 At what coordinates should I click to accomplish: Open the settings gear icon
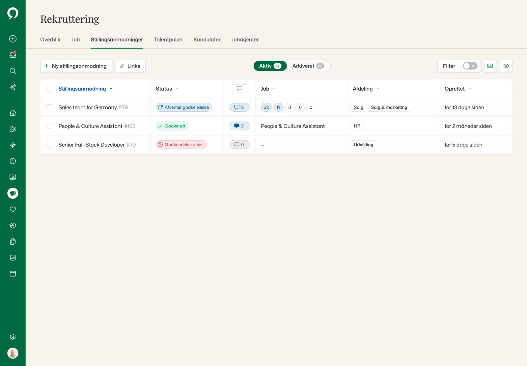pos(13,337)
